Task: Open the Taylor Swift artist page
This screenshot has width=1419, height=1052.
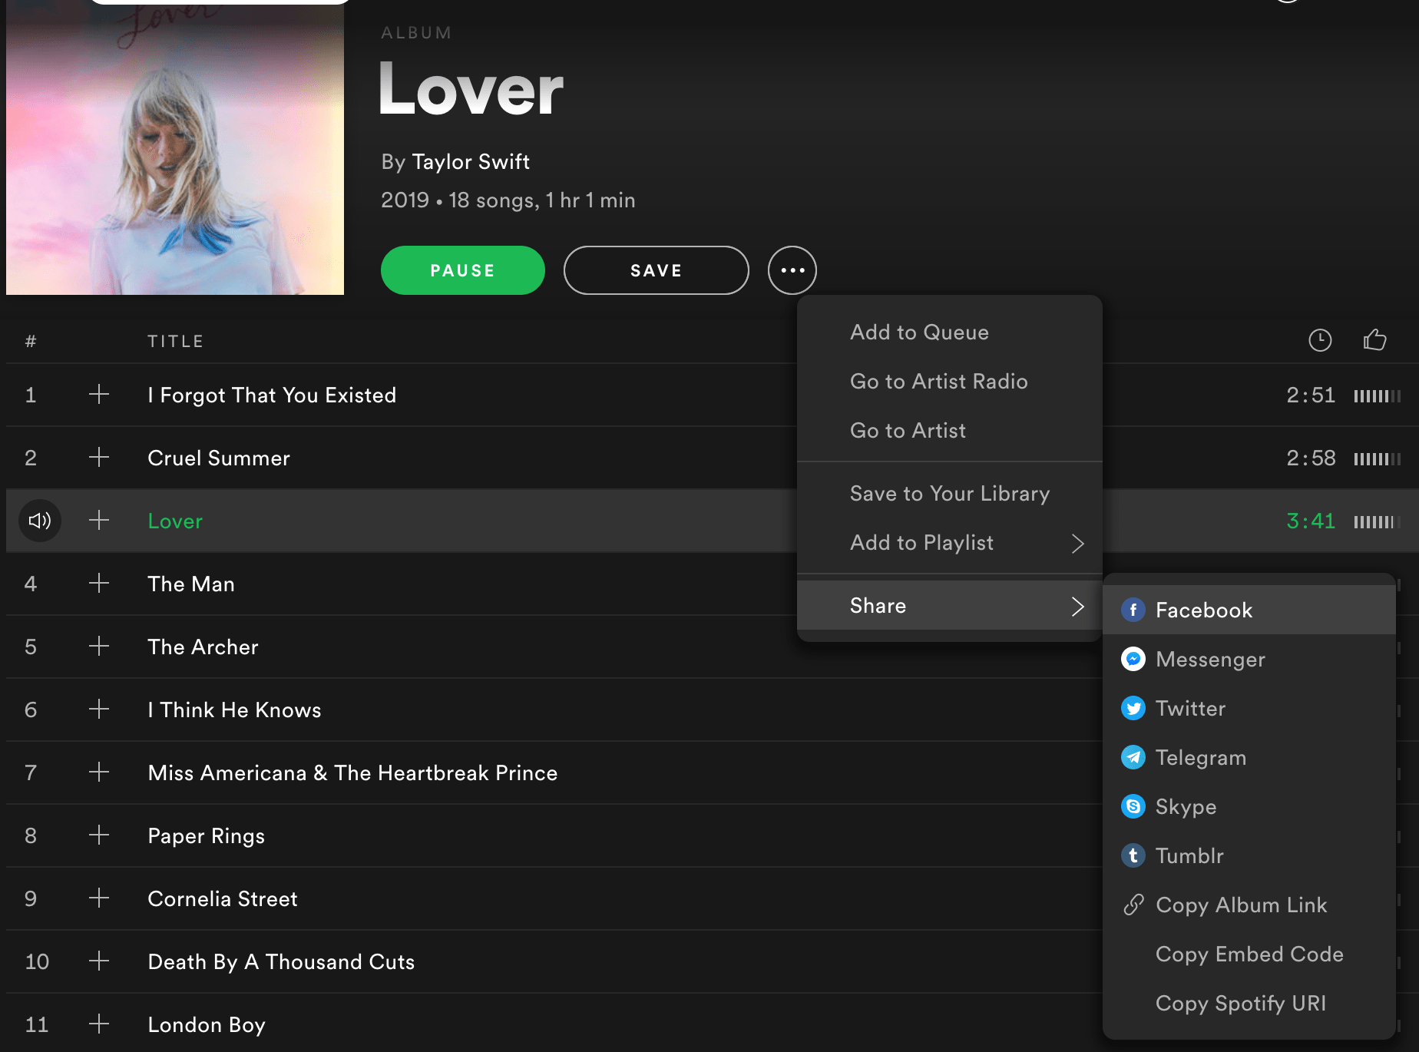Action: click(471, 162)
